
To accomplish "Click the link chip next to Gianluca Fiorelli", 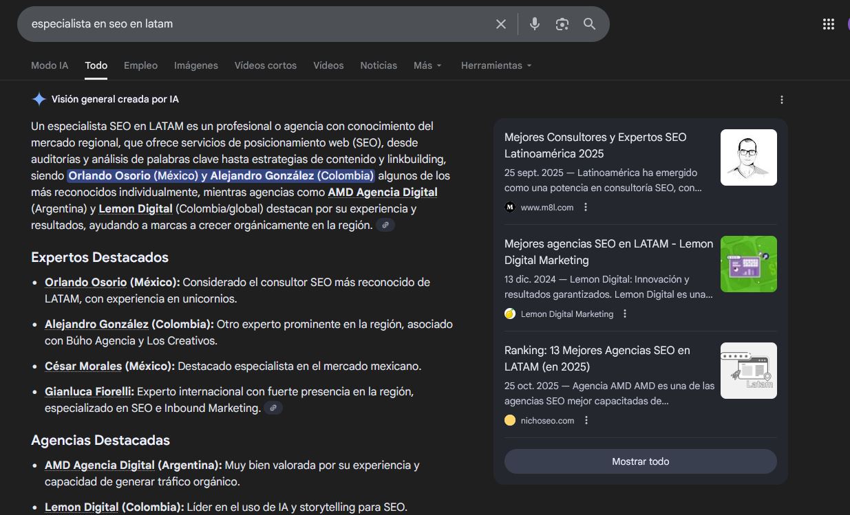I will [273, 408].
